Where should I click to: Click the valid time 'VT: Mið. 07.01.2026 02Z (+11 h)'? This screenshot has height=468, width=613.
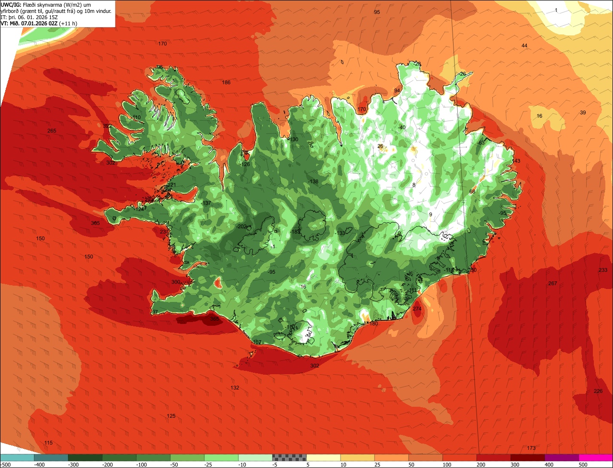point(39,23)
